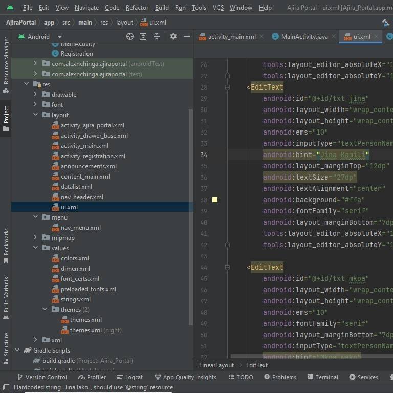Collapse the Gradle Scripts node
The image size is (393, 393).
[17, 350]
